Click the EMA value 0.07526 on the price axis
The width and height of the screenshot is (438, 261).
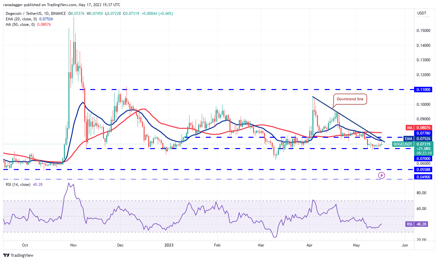(x=423, y=139)
